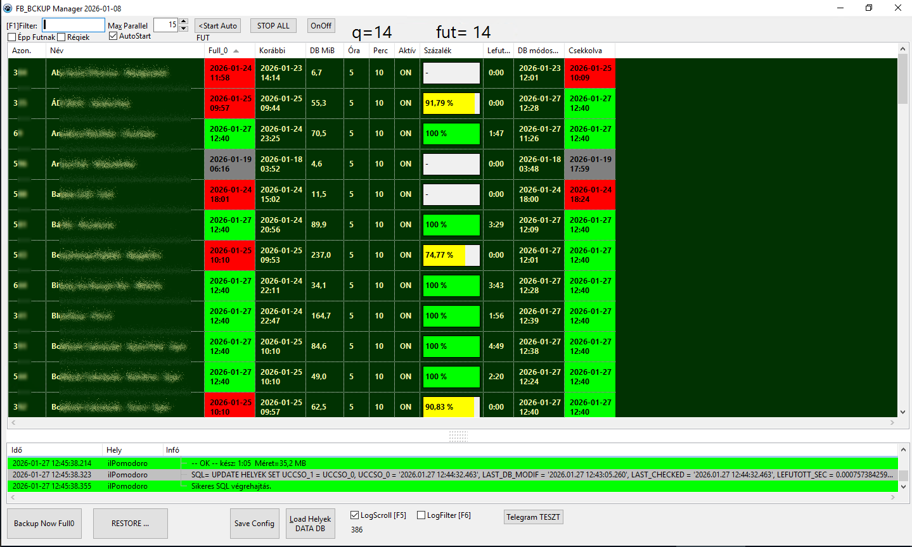Click the 91,79 % yellow progress bar
This screenshot has height=547, width=912.
tap(450, 103)
